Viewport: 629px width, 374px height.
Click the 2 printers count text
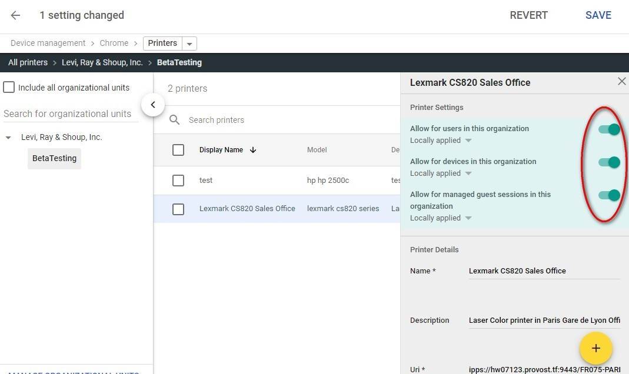187,89
